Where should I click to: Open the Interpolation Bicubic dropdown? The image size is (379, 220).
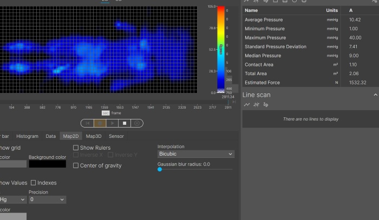(196, 154)
